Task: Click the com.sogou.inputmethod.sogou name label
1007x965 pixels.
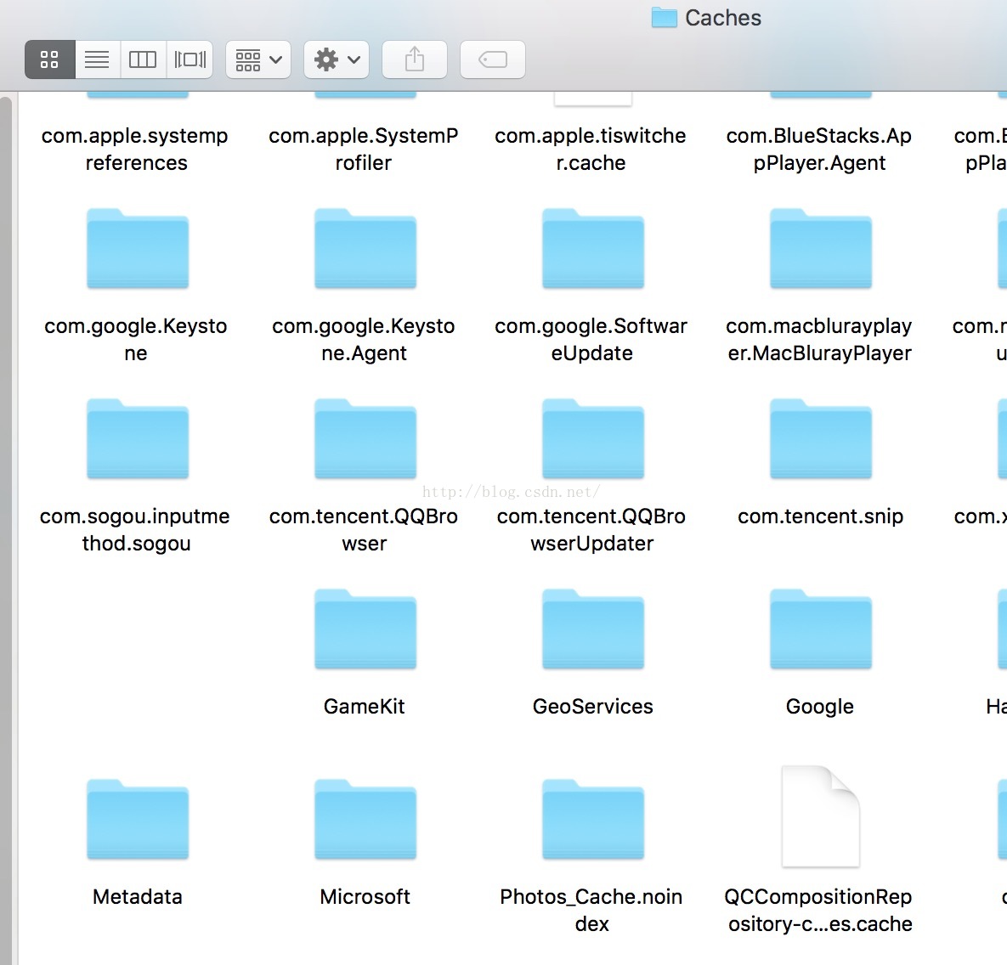Action: [135, 530]
